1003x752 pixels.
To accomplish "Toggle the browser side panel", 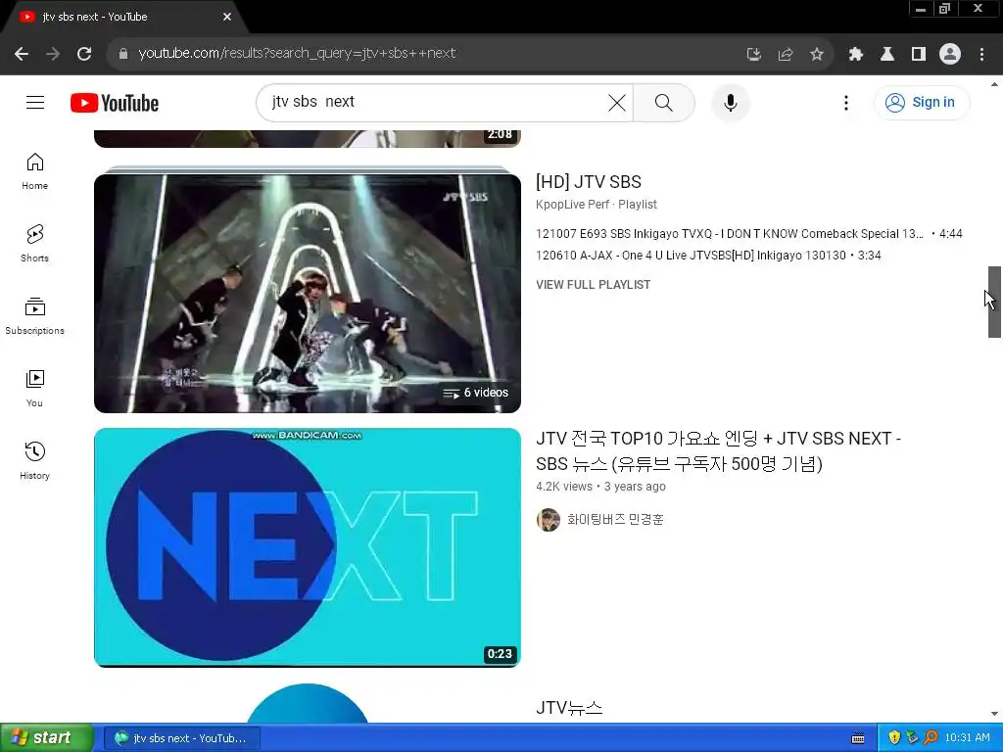I will click(x=919, y=54).
